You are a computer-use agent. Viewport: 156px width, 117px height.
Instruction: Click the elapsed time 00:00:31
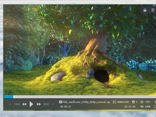point(66,107)
